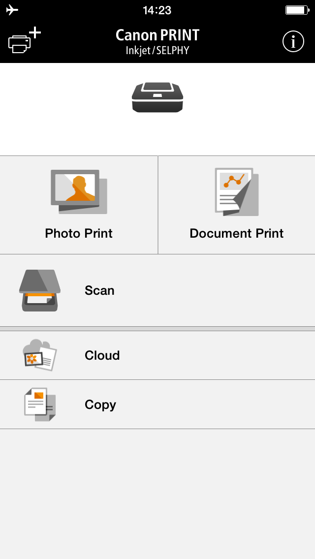The image size is (315, 559).
Task: Tap the Copy documents icon
Action: (40, 404)
